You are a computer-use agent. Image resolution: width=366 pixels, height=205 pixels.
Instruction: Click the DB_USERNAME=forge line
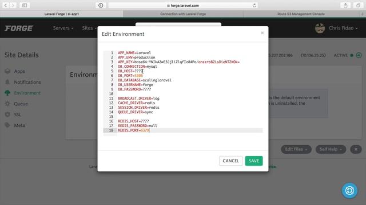(136, 85)
